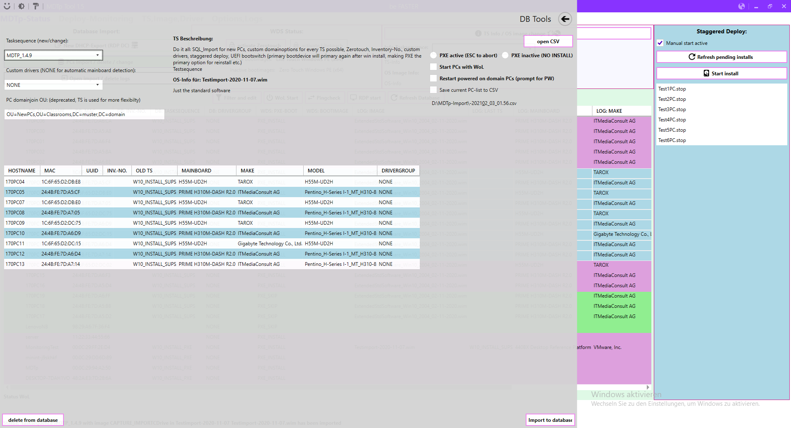Click MAC cell 1C:6F:65:D2:DB:E8

(x=61, y=181)
